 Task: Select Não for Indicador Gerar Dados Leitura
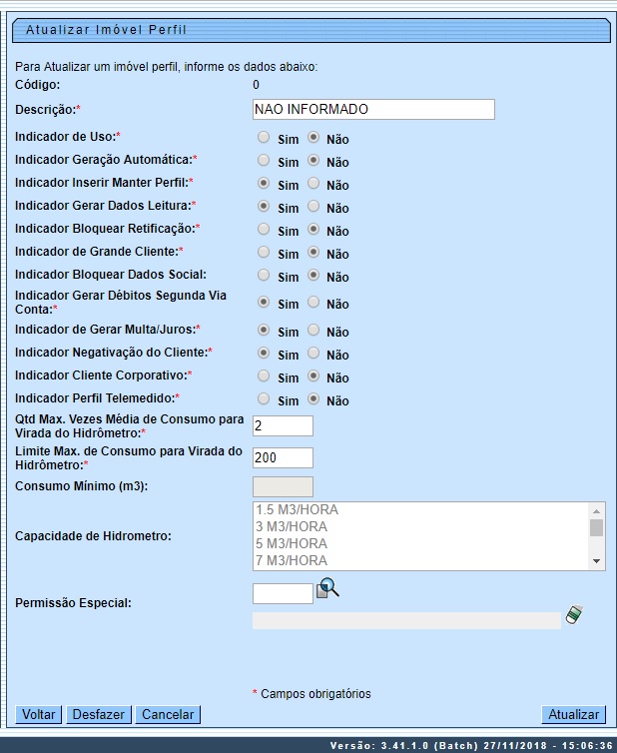click(x=313, y=206)
